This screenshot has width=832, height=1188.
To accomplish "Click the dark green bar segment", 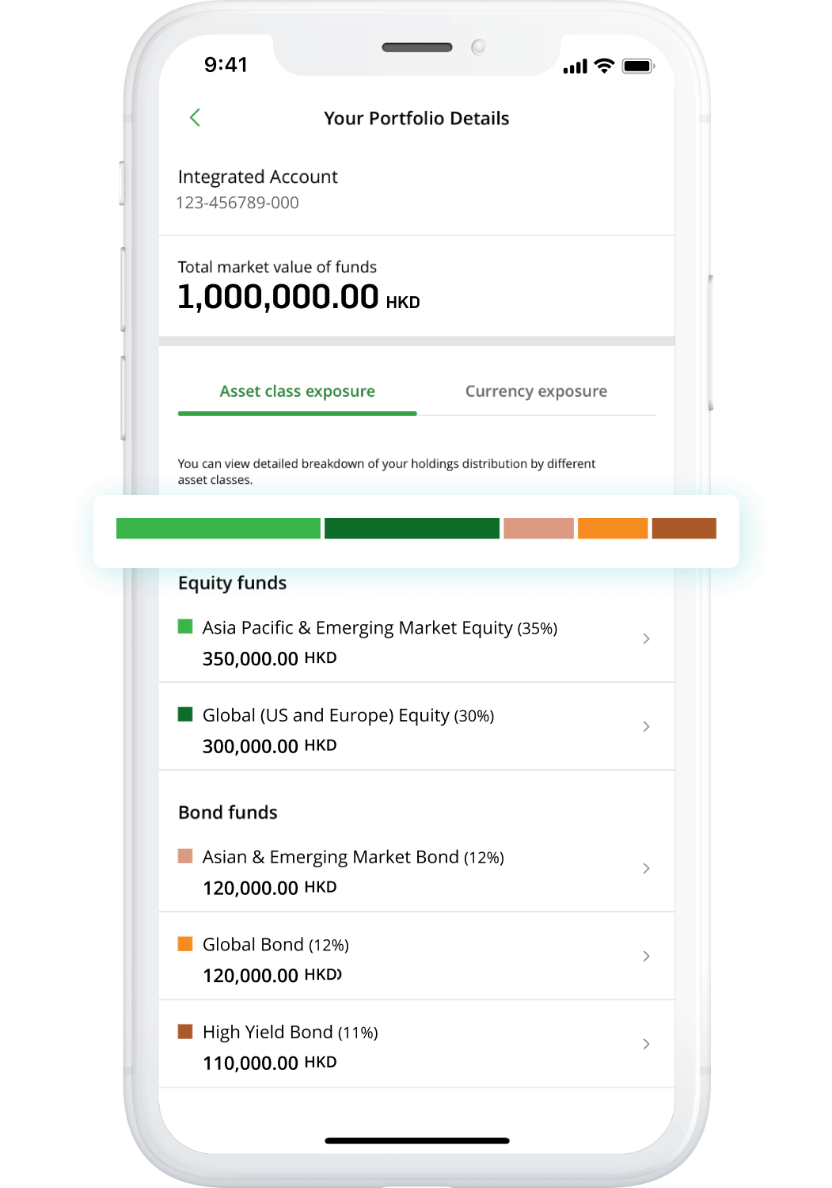I will click(412, 528).
